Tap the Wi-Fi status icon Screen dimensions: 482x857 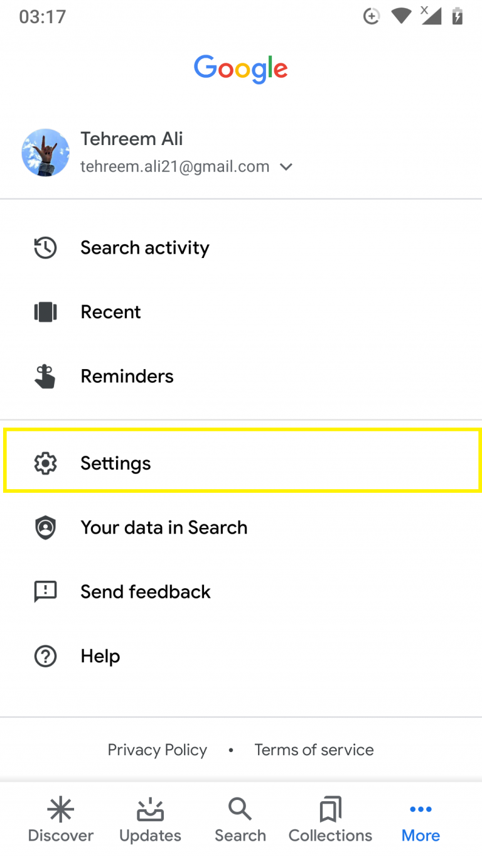[400, 16]
